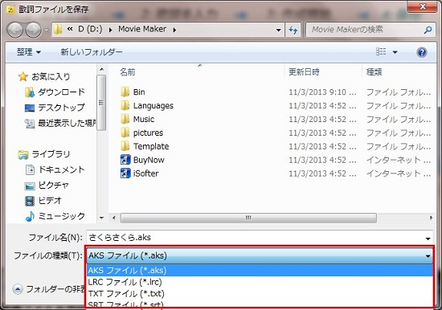The width and height of the screenshot is (442, 310).
Task: Select the Template folder icon
Action: point(125,146)
